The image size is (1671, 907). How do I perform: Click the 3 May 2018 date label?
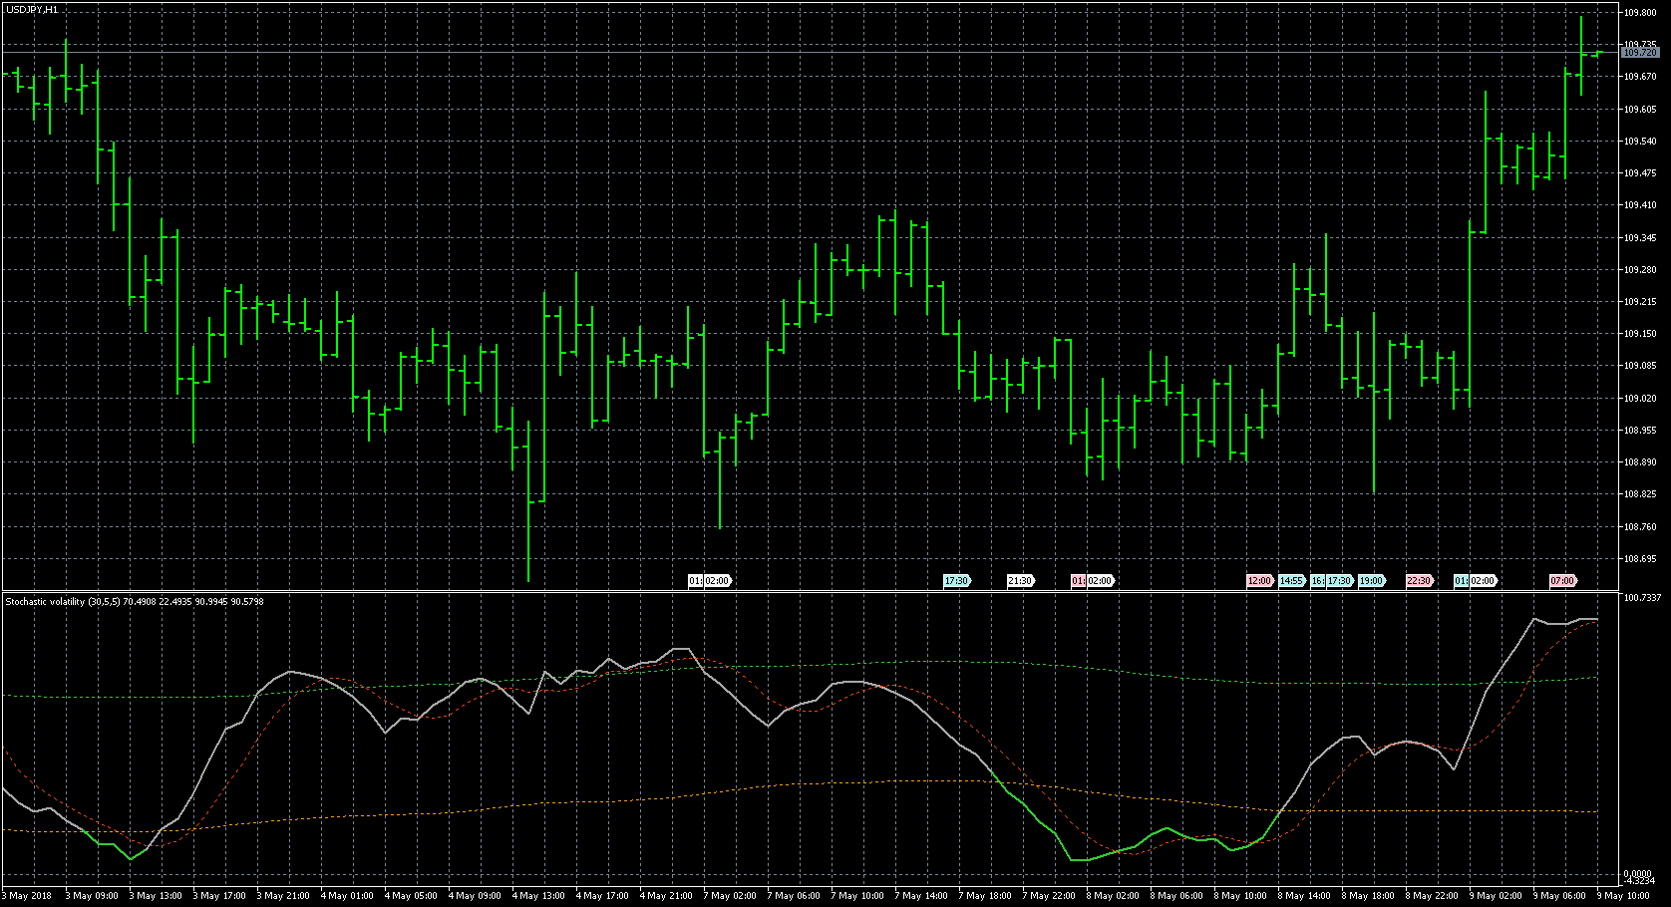pyautogui.click(x=28, y=895)
